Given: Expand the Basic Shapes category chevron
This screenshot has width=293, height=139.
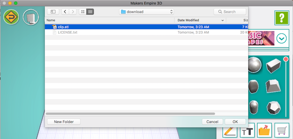Looking at the screenshot, I should pyautogui.click(x=281, y=39).
